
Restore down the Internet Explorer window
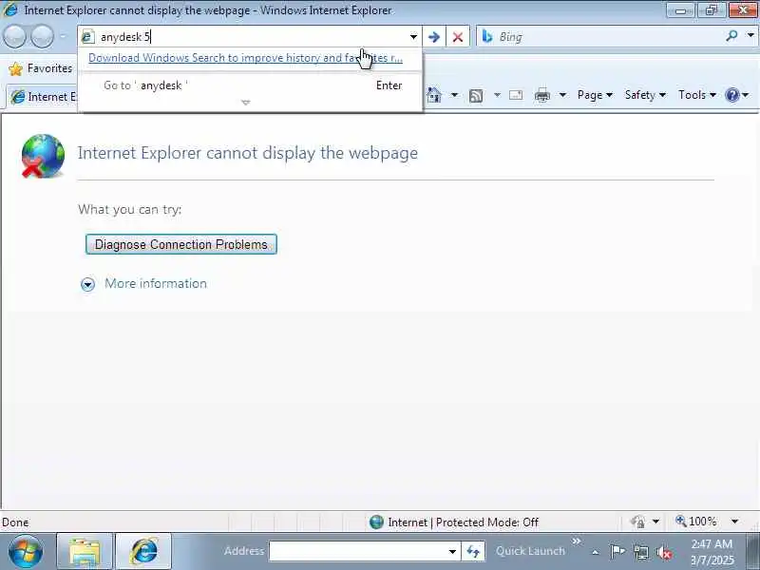coord(711,10)
